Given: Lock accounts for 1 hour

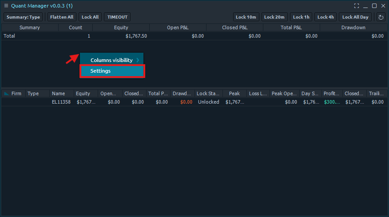Looking at the screenshot, I should click(x=301, y=17).
